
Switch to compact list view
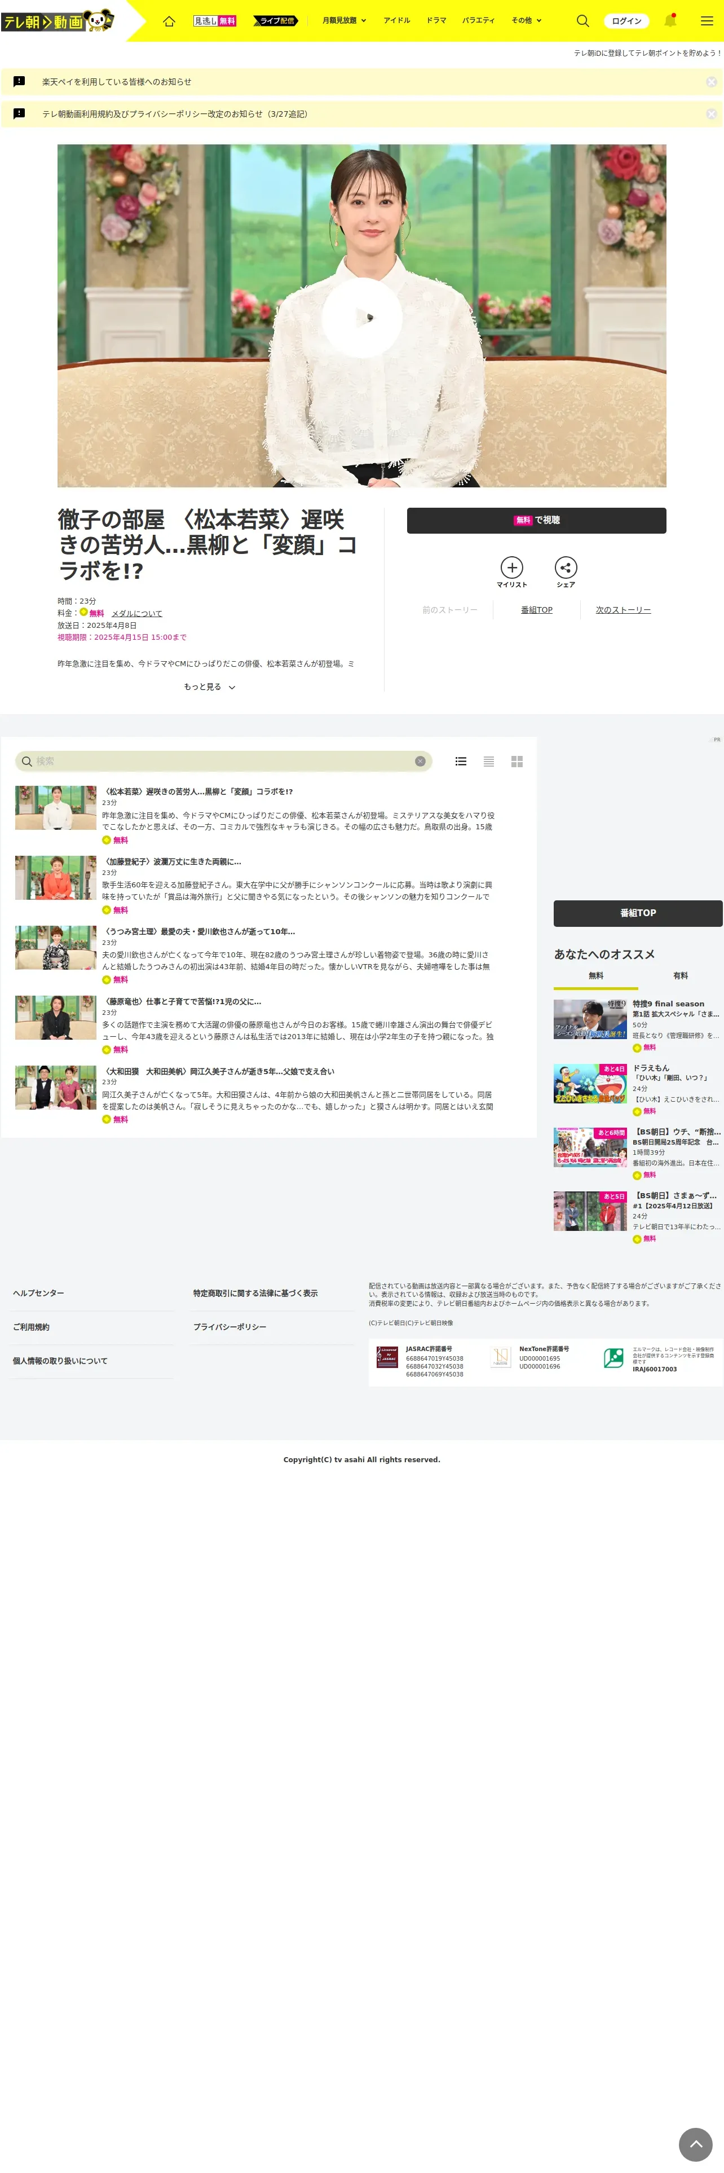click(489, 761)
